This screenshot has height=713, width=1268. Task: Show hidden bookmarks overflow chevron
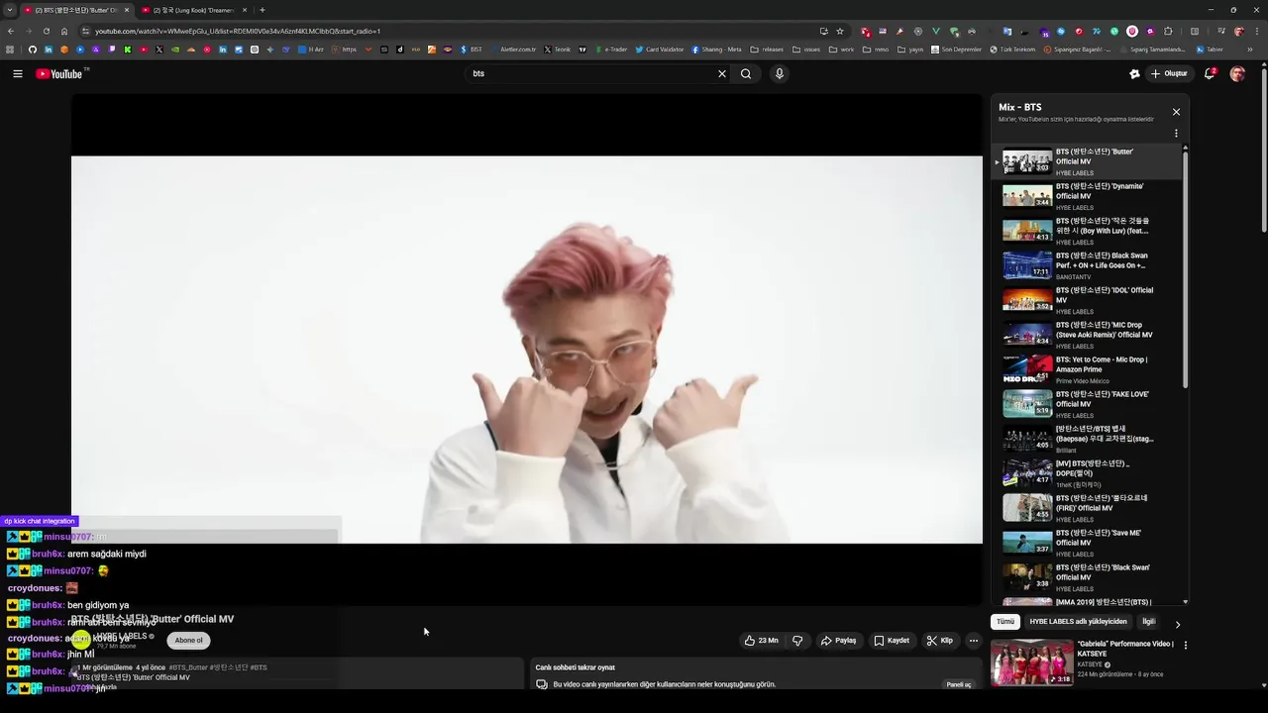coord(1249,50)
